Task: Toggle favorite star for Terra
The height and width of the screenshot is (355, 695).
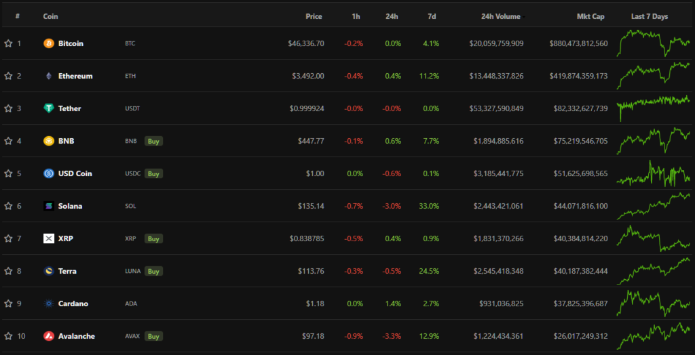Action: (x=8, y=271)
